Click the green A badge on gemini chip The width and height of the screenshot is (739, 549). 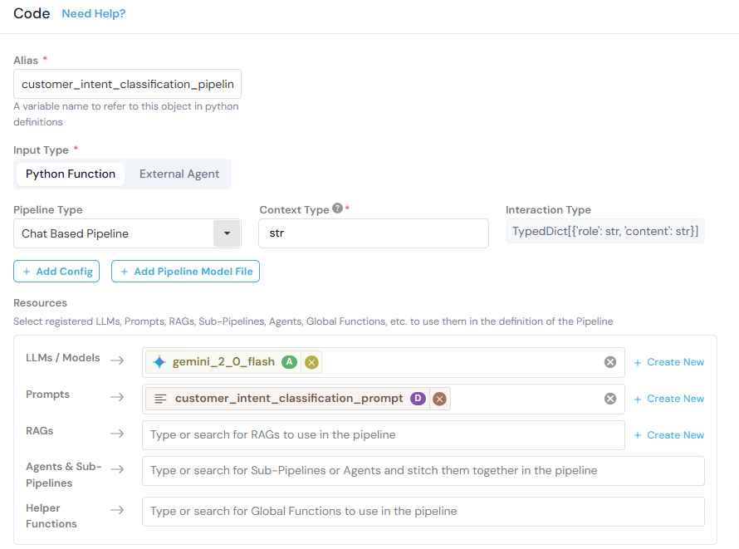tap(289, 362)
